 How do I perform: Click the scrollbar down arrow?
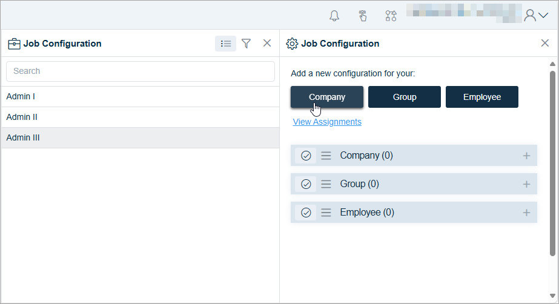[x=552, y=296]
